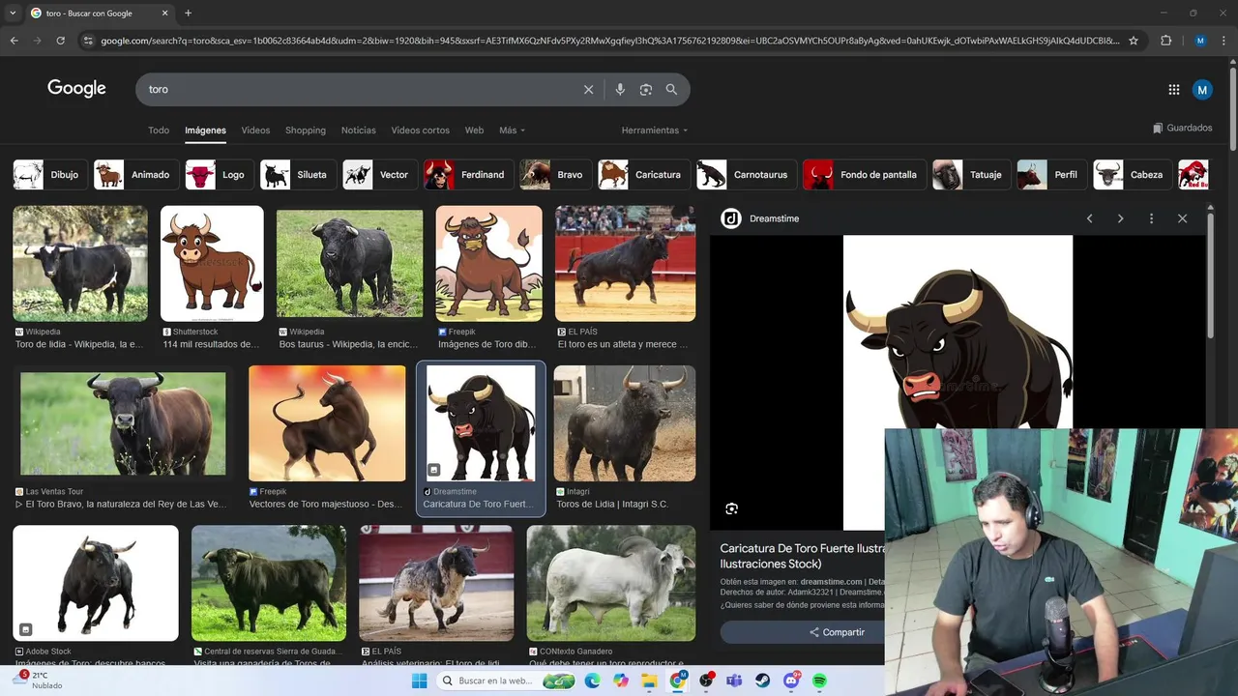This screenshot has height=696, width=1238.
Task: Filter images by Animado chip
Action: click(x=135, y=175)
